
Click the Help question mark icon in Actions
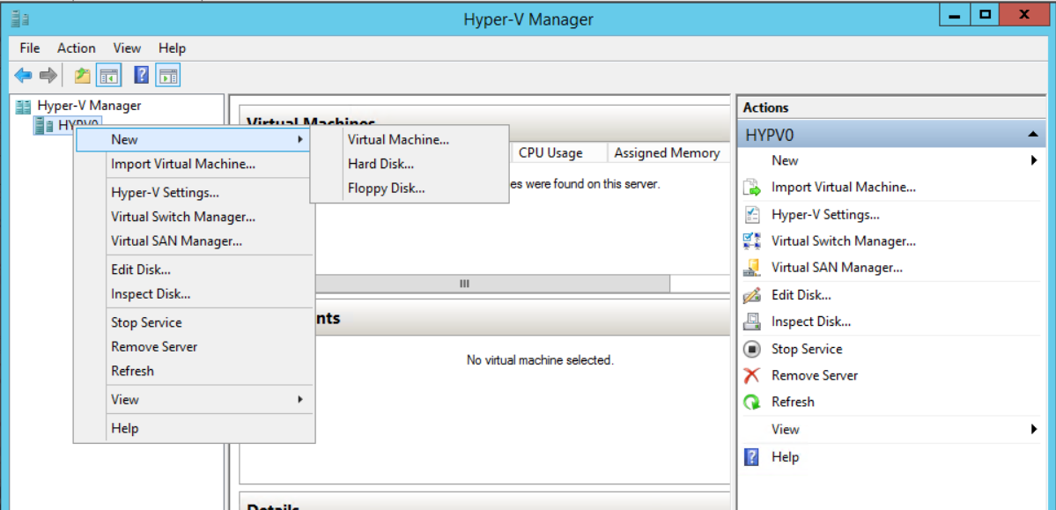click(x=751, y=457)
